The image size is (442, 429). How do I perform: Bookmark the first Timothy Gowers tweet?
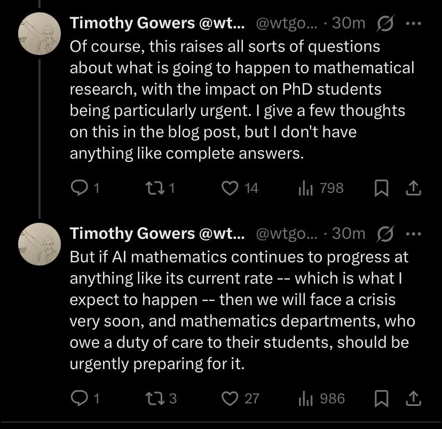coord(381,188)
